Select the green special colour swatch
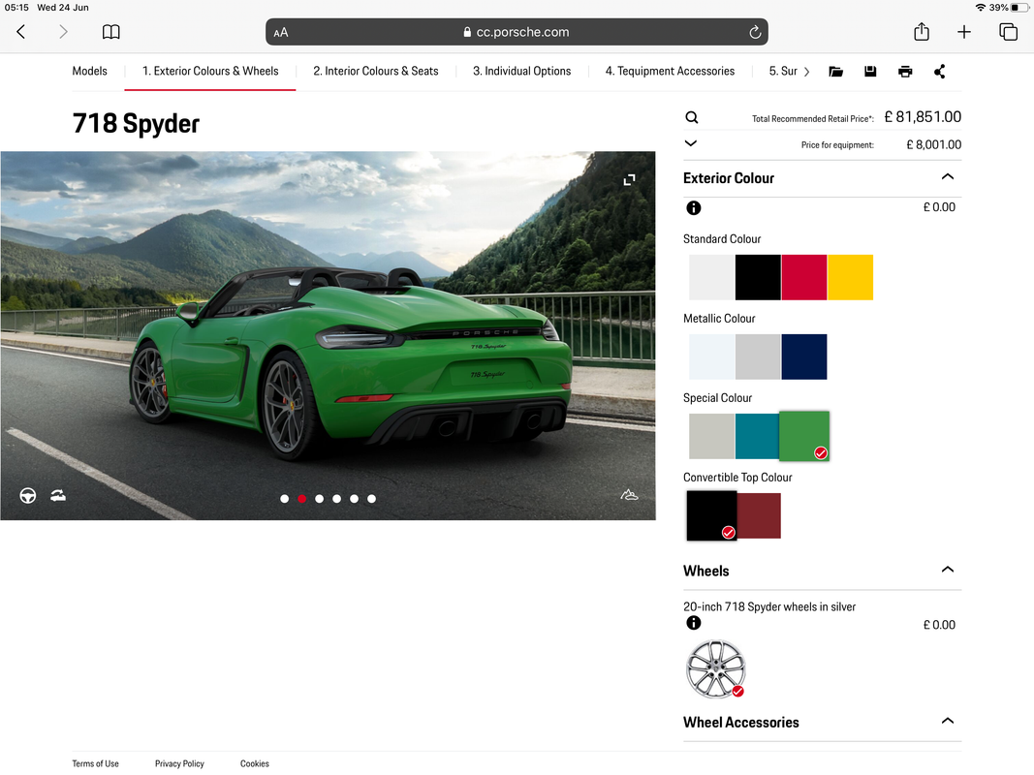 tap(804, 436)
